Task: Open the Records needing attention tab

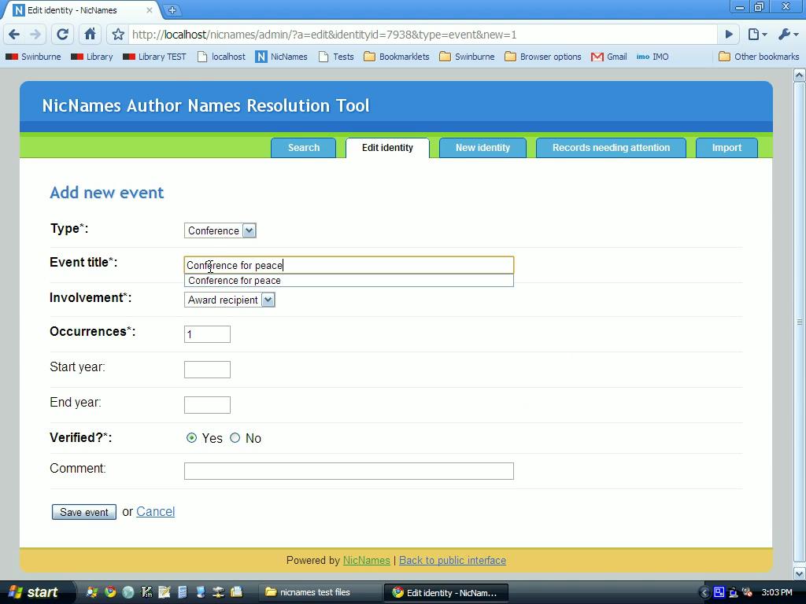Action: [611, 148]
